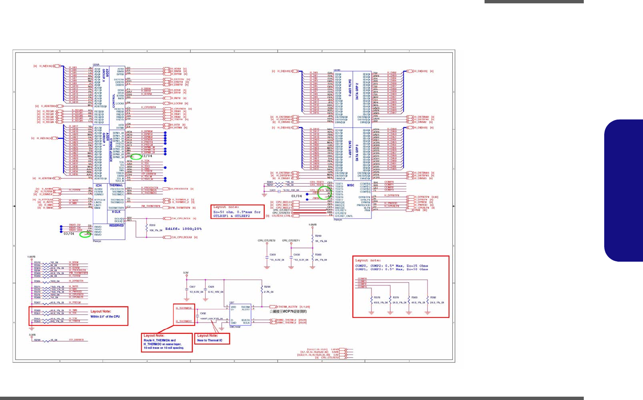Screen dimensions: 643x400
Task: Select the R319 resistor symbol
Action: pyautogui.click(x=147, y=227)
